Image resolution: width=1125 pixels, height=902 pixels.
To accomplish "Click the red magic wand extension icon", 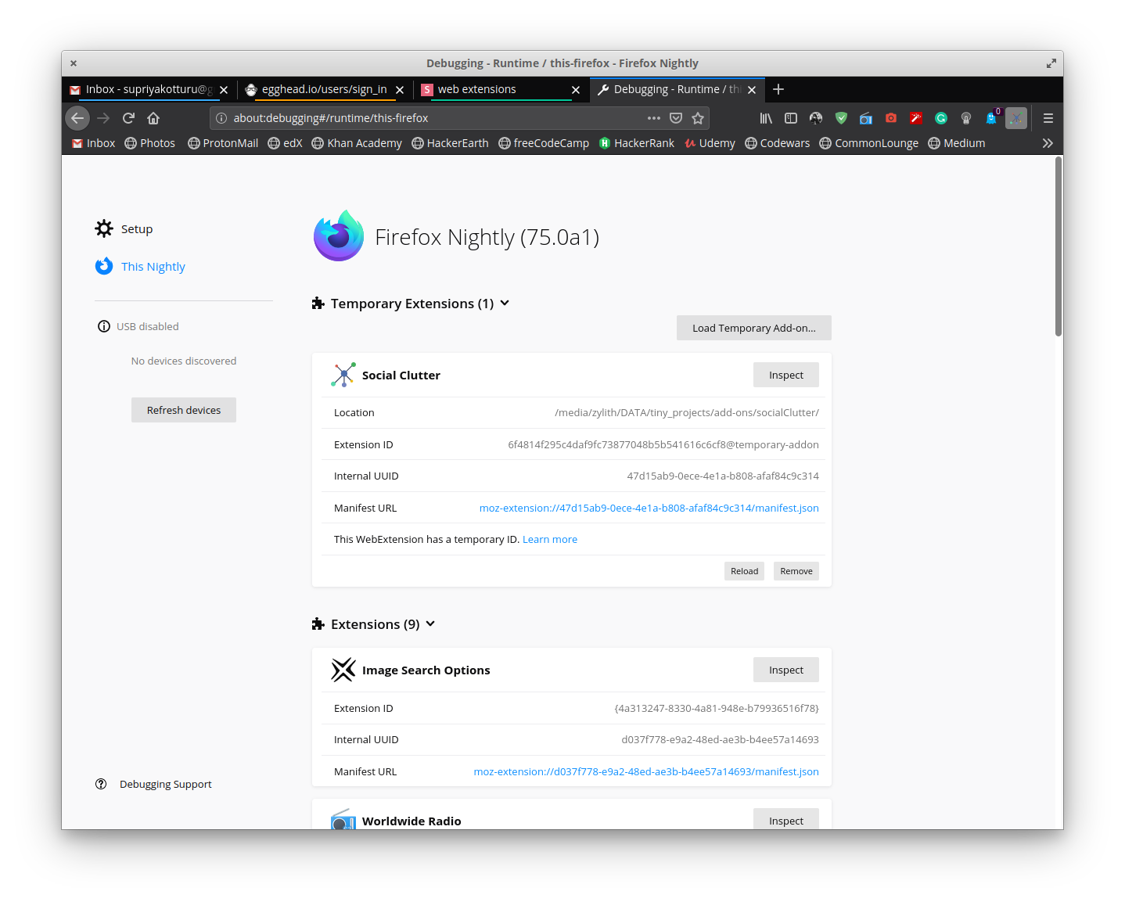I will [x=916, y=118].
